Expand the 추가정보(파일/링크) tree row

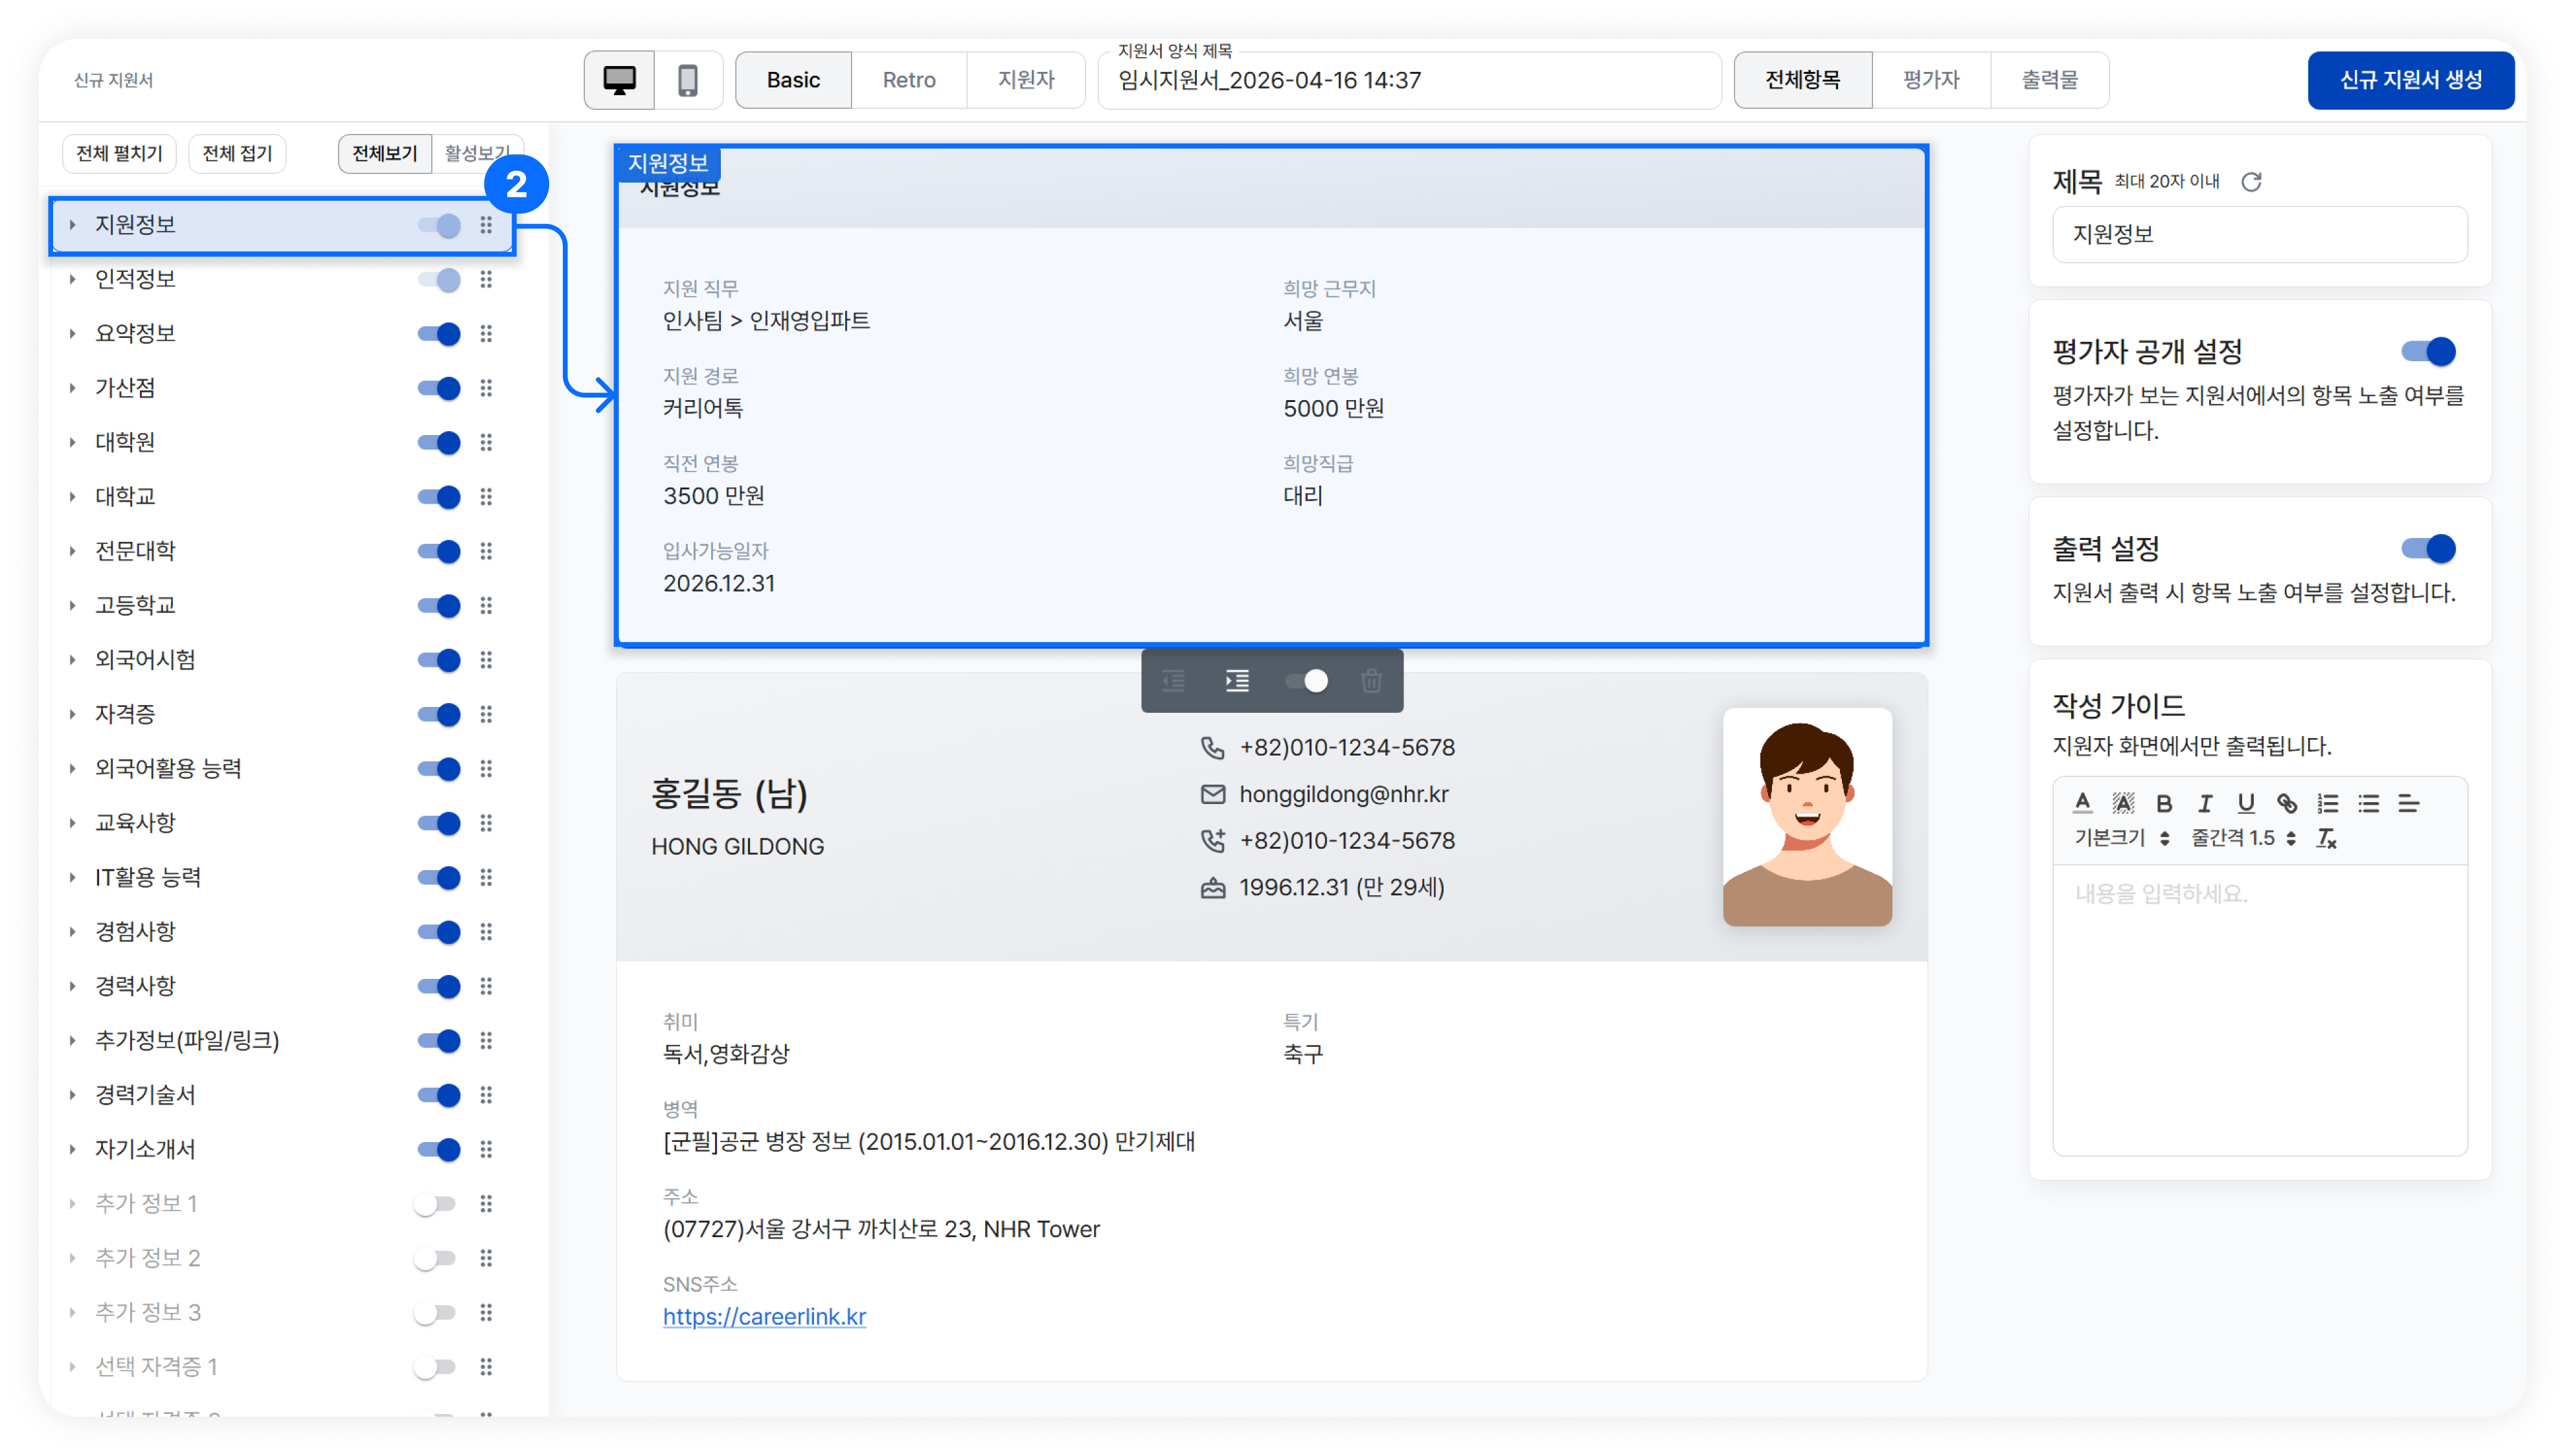pyautogui.click(x=72, y=1040)
